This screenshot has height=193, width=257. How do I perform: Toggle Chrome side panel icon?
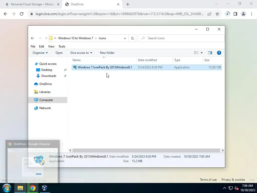point(235,14)
